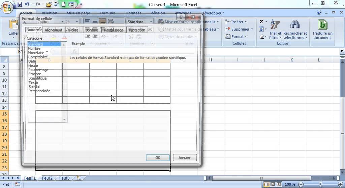Click the Format cells icon in Cellules group
This screenshot has width=345, height=188.
[227, 37]
